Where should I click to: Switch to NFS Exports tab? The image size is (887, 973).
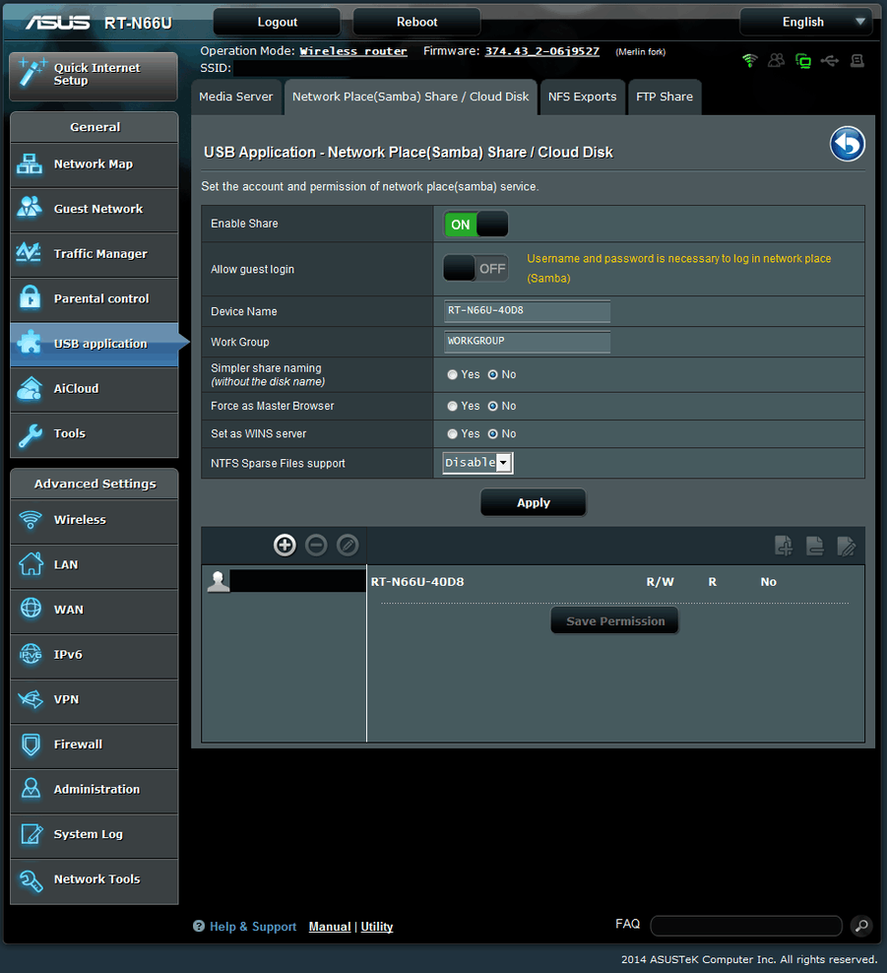583,97
